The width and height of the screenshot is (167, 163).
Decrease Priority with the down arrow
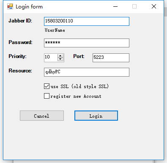click(x=60, y=59)
